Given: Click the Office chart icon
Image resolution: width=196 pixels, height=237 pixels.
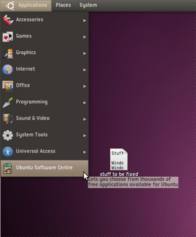Looking at the screenshot, I should tap(8, 86).
